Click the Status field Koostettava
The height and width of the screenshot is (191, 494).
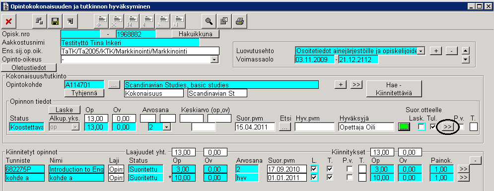pos(27,127)
